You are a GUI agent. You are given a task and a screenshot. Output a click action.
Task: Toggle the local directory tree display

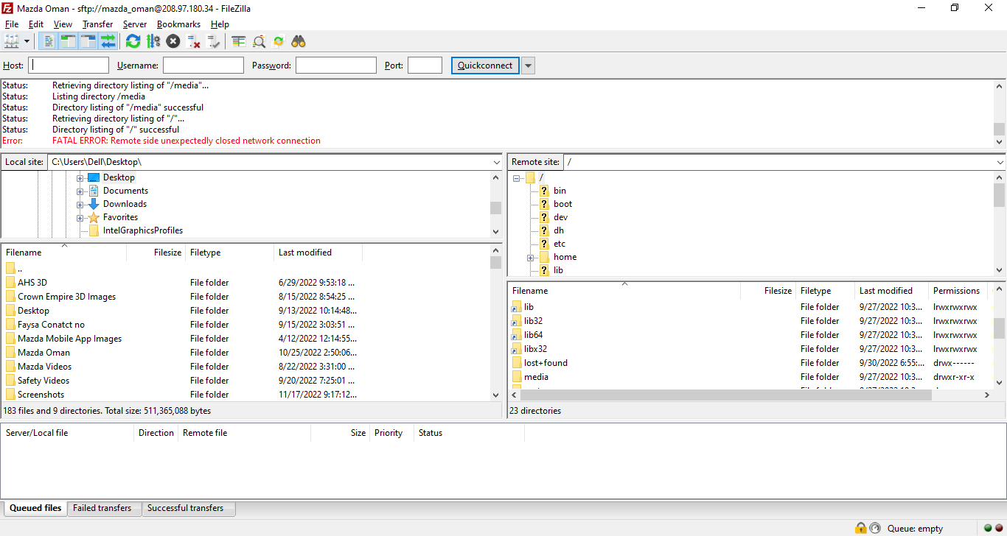tap(69, 41)
